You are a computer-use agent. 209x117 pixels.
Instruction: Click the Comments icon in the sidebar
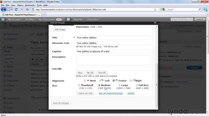pos(5,81)
